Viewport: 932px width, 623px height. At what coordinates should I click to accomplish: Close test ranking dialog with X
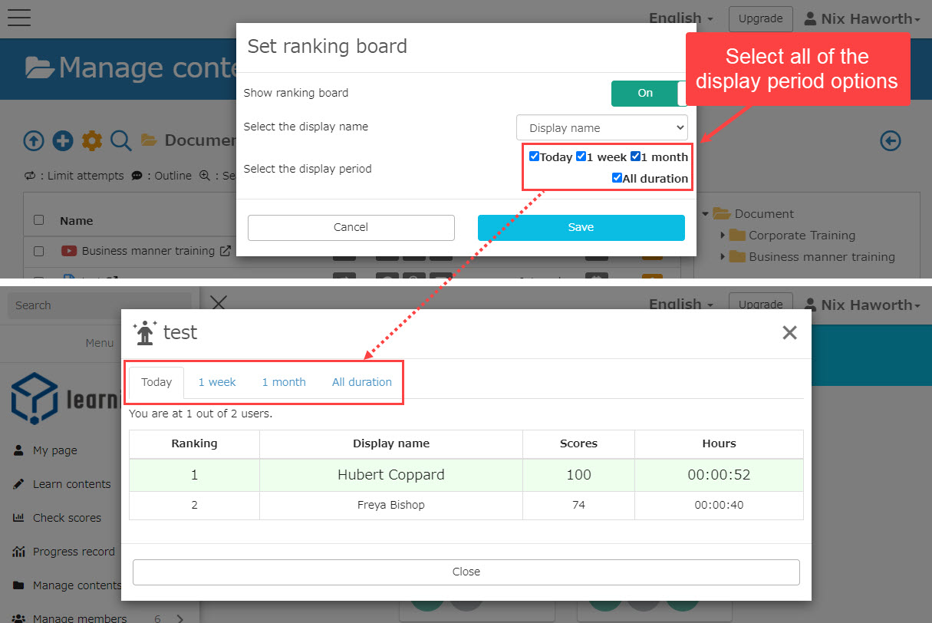pyautogui.click(x=789, y=332)
